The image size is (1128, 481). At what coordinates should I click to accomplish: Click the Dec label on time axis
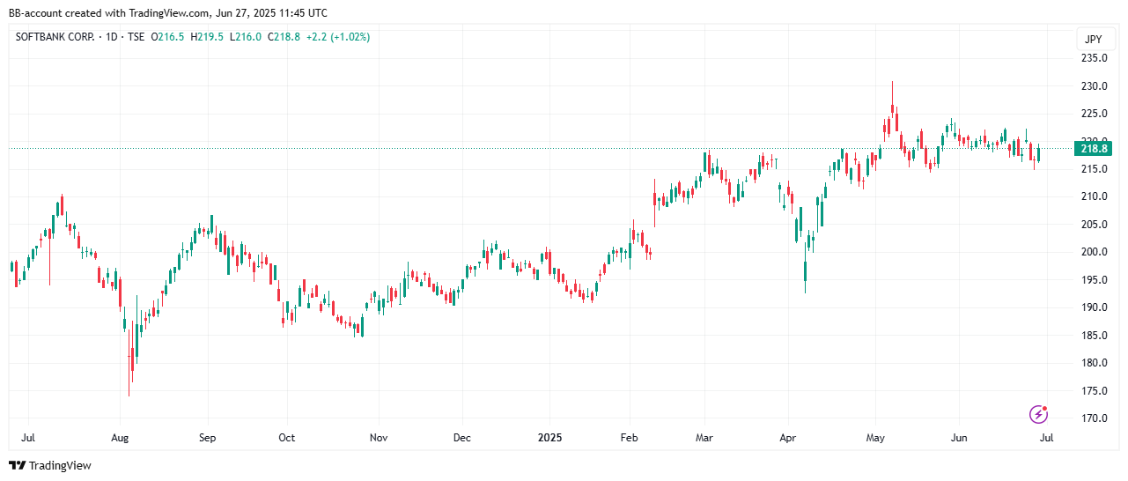(x=461, y=437)
